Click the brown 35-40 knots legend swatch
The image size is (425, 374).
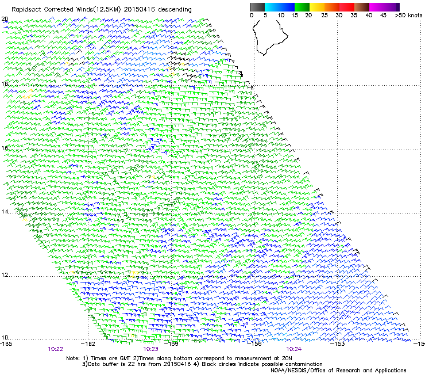coord(362,7)
